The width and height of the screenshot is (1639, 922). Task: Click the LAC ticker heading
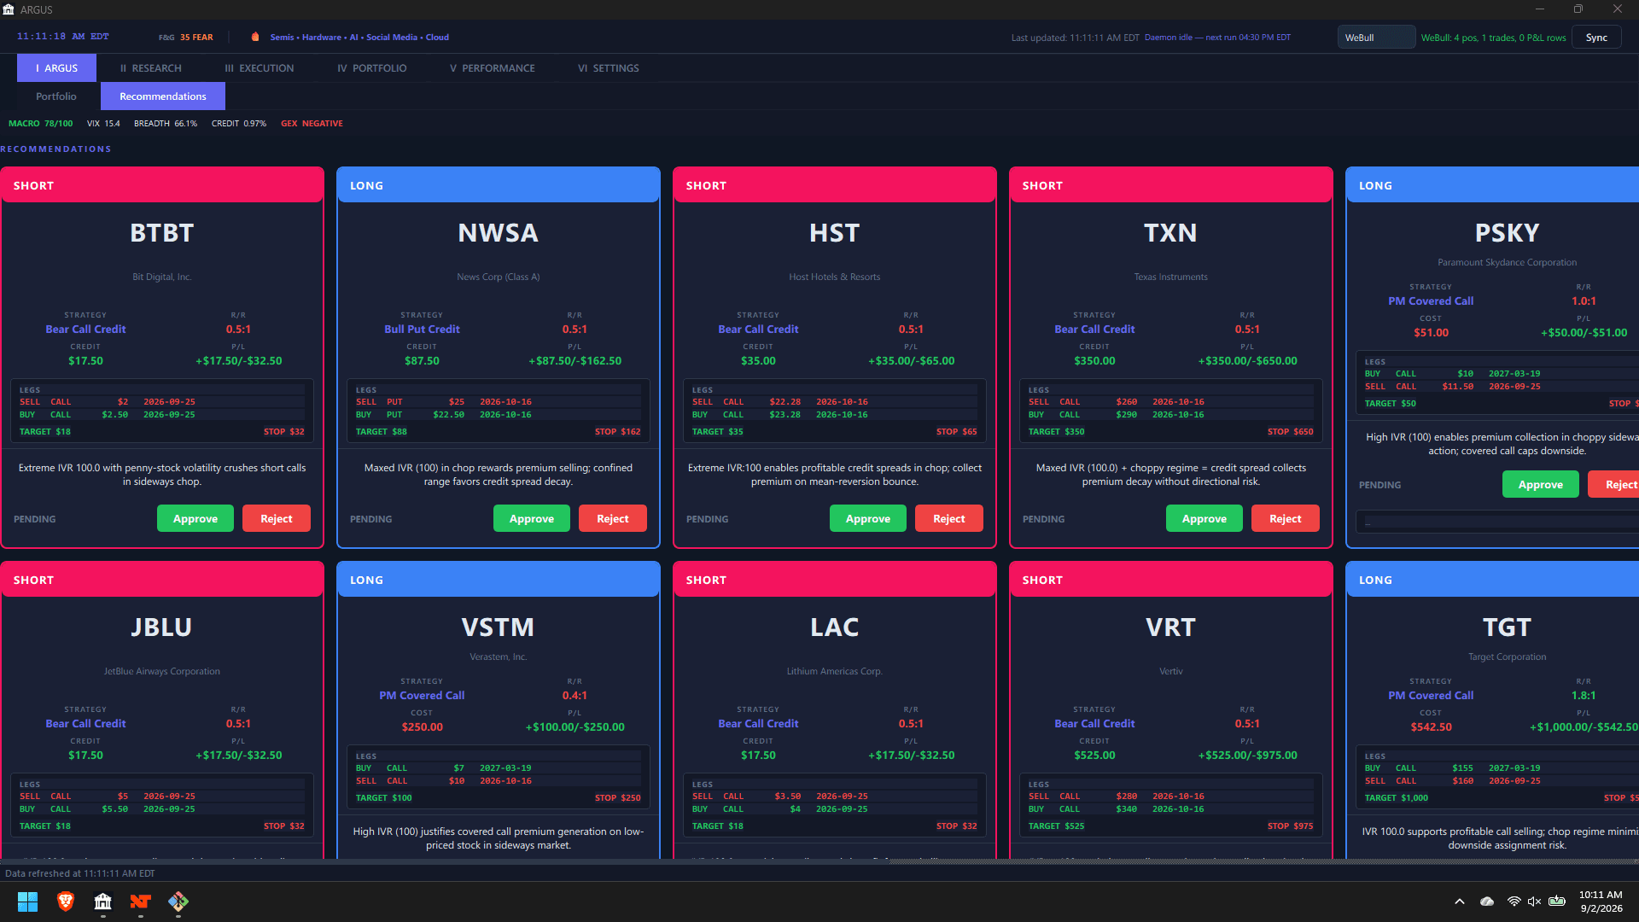click(x=835, y=627)
